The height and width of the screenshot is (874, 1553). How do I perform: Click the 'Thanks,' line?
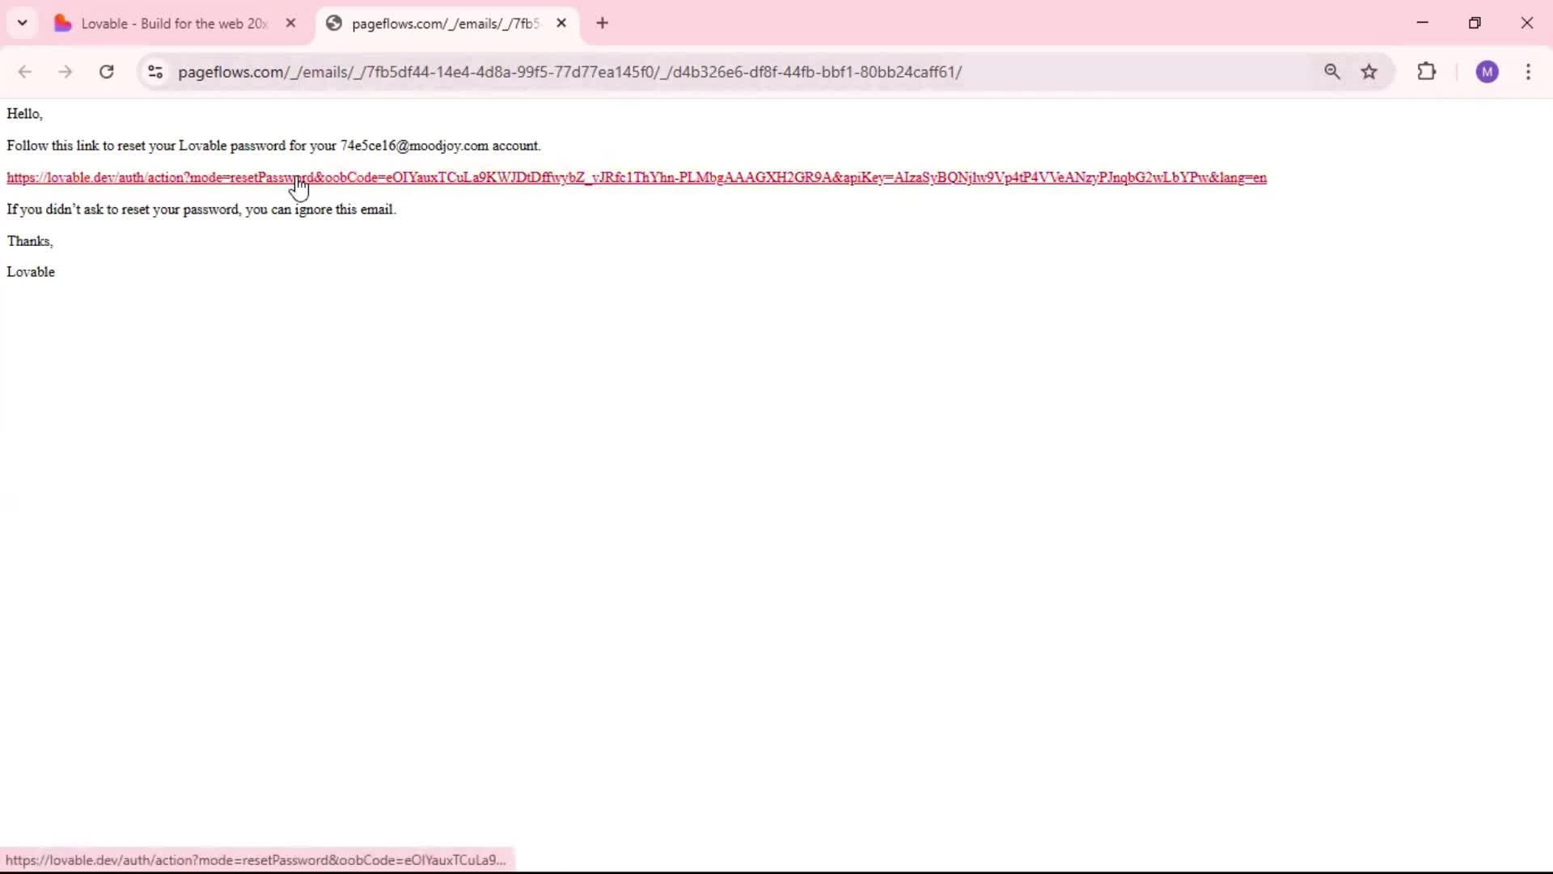(x=30, y=241)
